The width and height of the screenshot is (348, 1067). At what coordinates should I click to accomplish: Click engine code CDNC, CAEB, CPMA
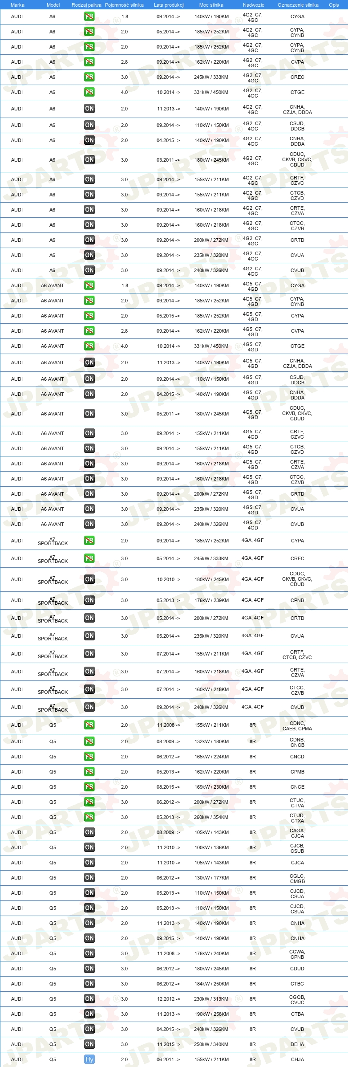(x=297, y=726)
